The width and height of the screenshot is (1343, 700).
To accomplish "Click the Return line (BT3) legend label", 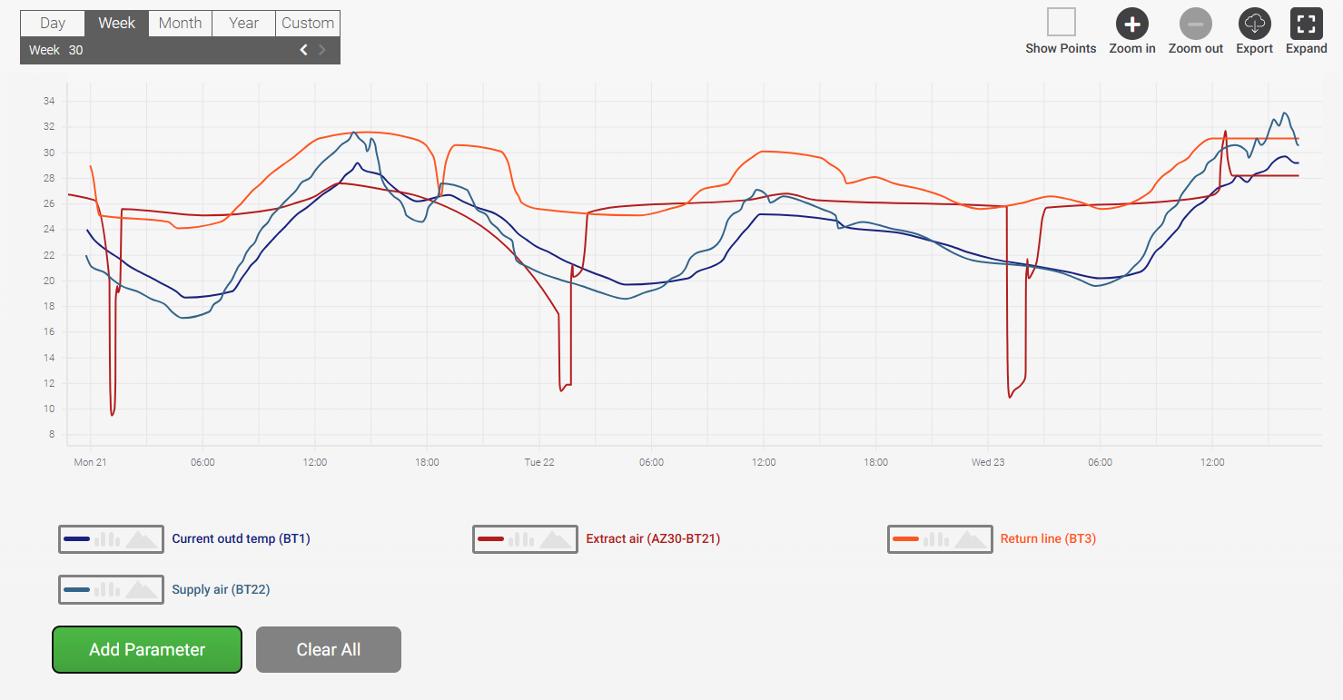I will coord(1048,539).
